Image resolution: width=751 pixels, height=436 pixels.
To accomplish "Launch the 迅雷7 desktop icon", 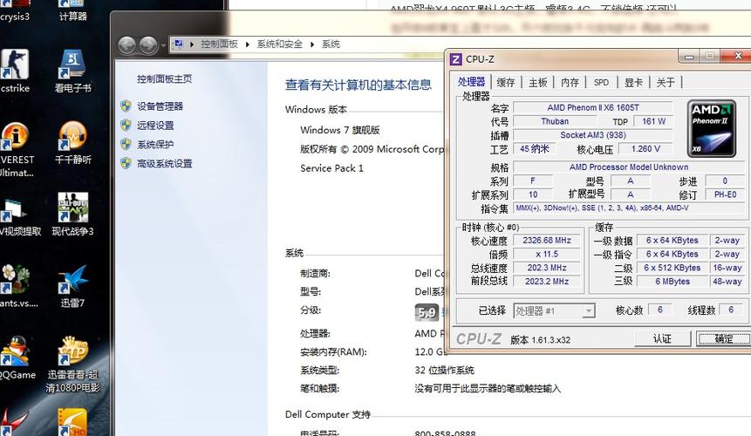I will coord(72,286).
